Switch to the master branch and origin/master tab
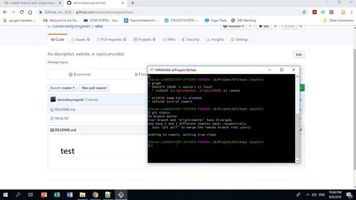The height and width of the screenshot is (200, 356). (x=33, y=3)
